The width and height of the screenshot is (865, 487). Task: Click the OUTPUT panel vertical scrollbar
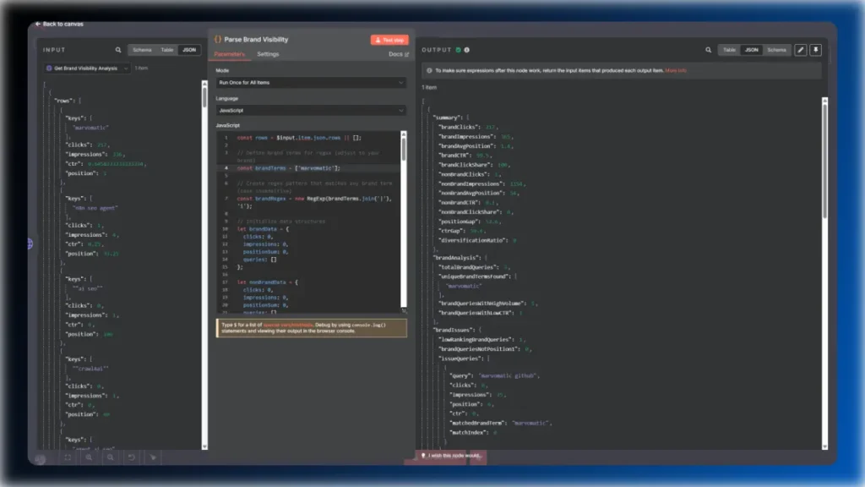[x=824, y=160]
